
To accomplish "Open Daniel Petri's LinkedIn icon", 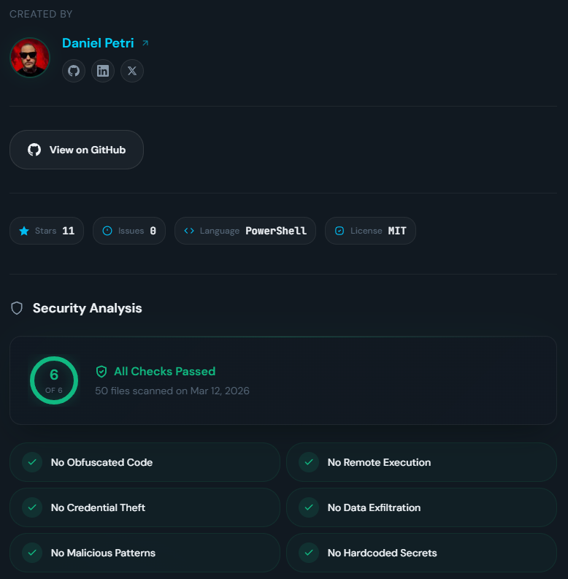I will [x=103, y=71].
